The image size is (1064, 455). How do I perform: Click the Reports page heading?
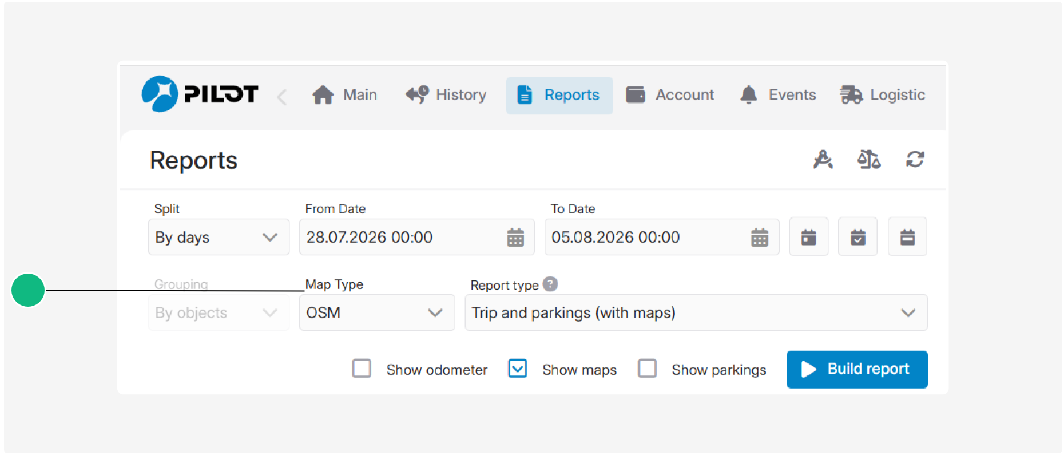(x=193, y=160)
